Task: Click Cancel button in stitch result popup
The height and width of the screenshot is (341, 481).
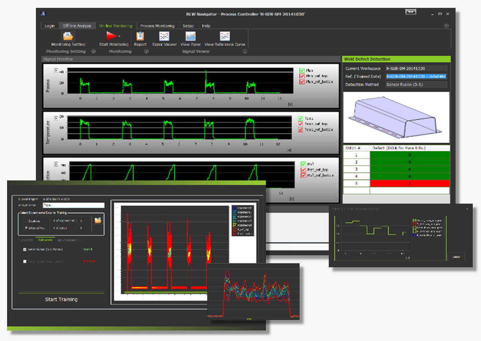Action: pos(457,257)
